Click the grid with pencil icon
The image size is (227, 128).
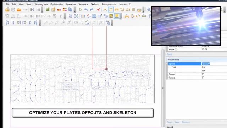tap(100, 16)
